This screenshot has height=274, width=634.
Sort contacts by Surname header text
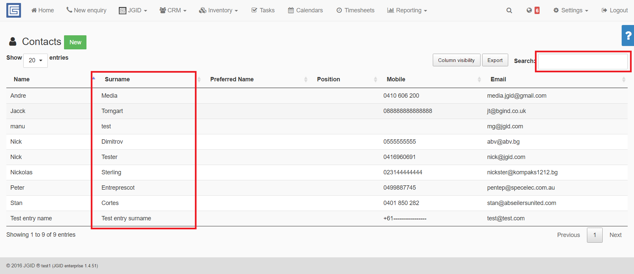[x=117, y=79]
